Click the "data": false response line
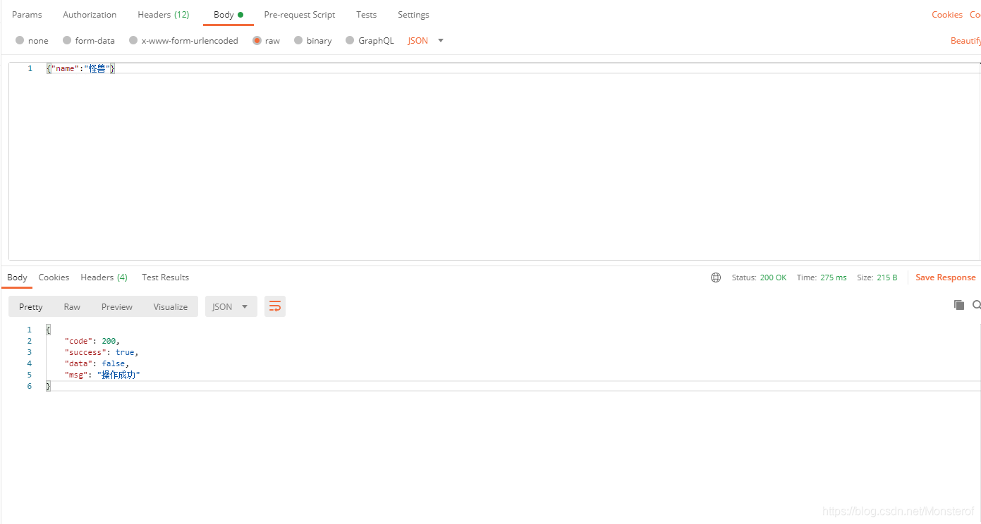 [97, 363]
